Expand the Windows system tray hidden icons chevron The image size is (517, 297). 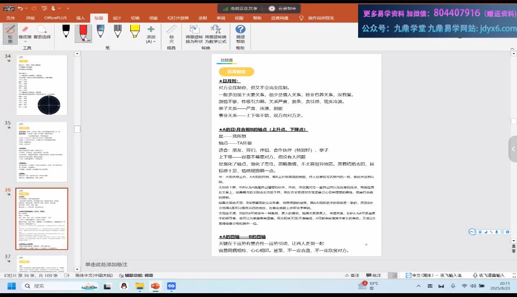tap(418, 286)
